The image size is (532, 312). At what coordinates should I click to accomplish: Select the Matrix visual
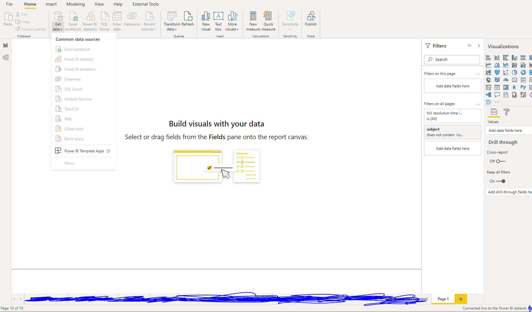(506, 87)
